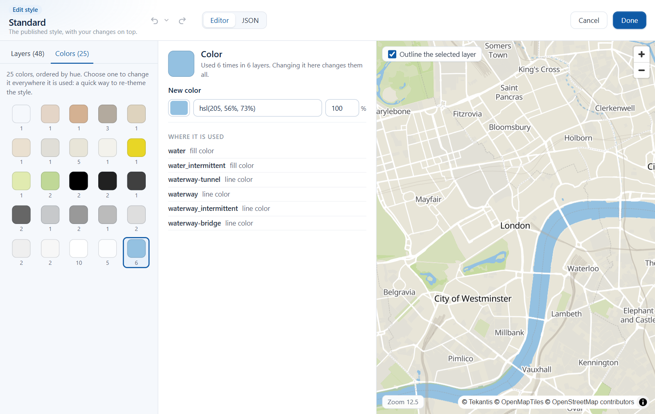Select the yellow color swatch
The image size is (655, 414).
point(136,148)
